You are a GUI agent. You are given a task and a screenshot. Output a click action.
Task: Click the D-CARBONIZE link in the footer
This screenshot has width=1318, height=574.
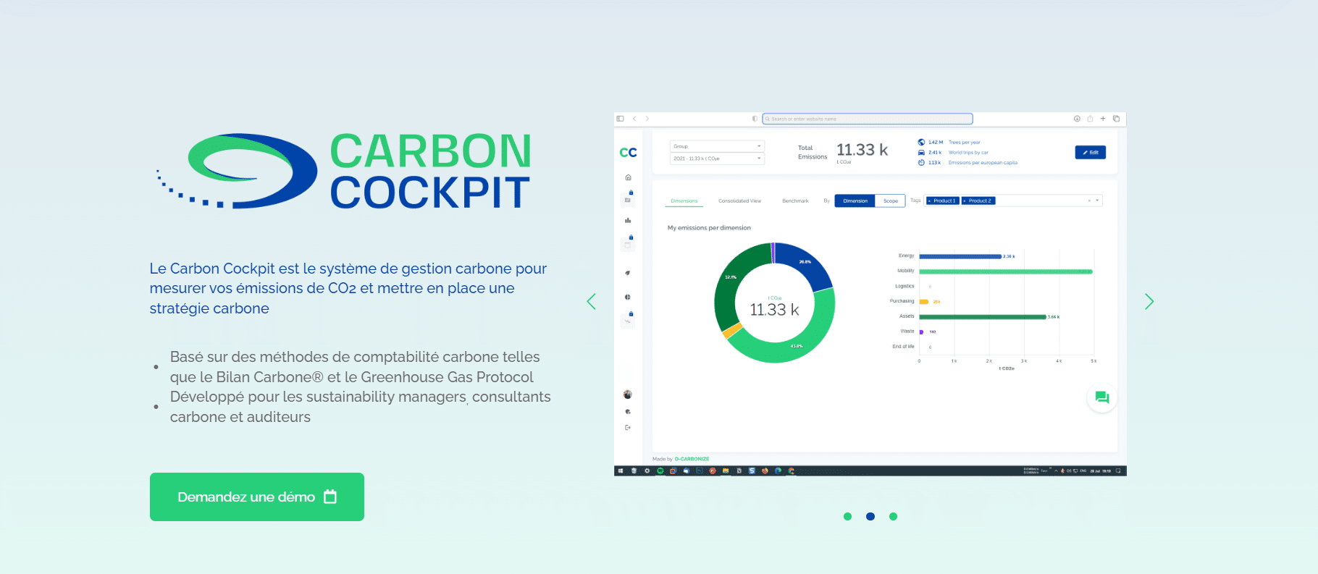click(692, 459)
